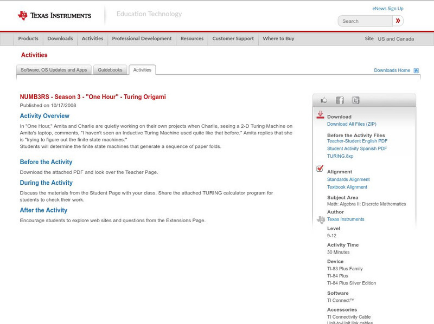The image size is (434, 324).
Task: Click the TI-83 Plus Family device entry
Action: [345, 269]
